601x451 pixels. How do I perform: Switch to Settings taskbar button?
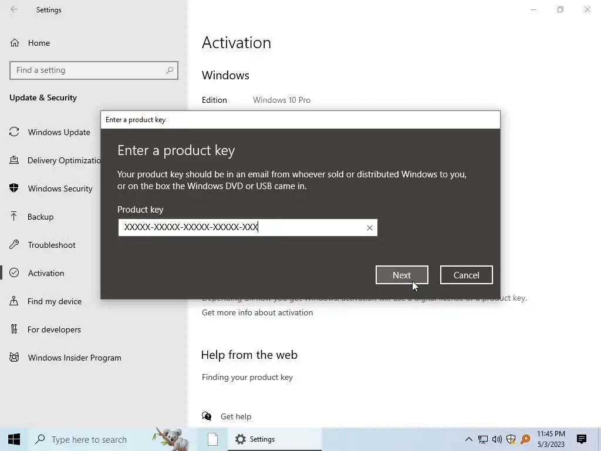[x=275, y=439]
